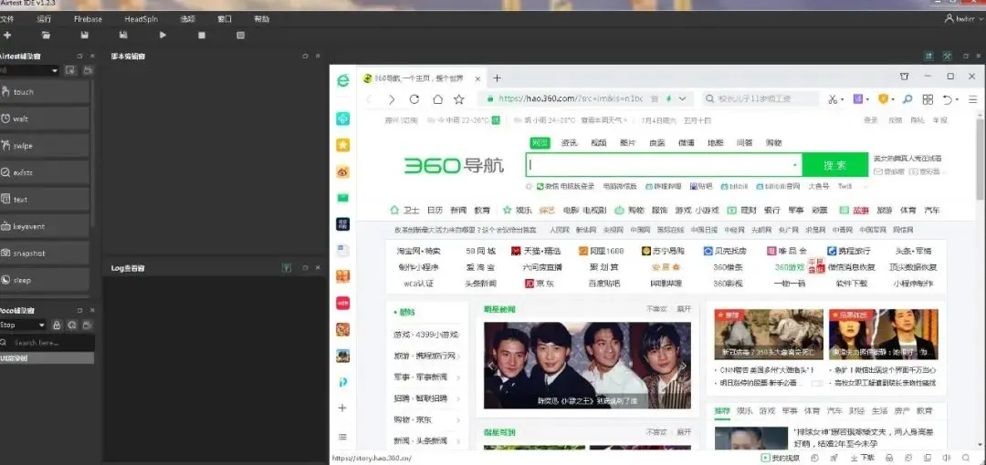The height and width of the screenshot is (465, 986).
Task: Open the 运行 menu
Action: click(x=44, y=19)
